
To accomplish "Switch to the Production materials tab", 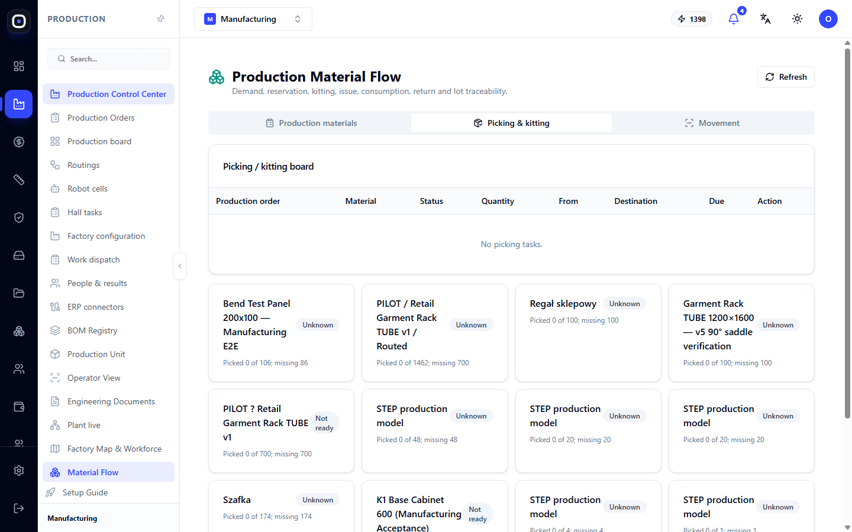I will pos(311,123).
